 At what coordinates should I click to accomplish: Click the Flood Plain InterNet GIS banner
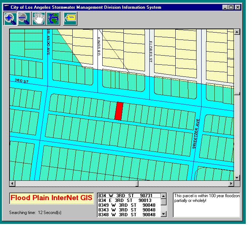[x=51, y=198]
